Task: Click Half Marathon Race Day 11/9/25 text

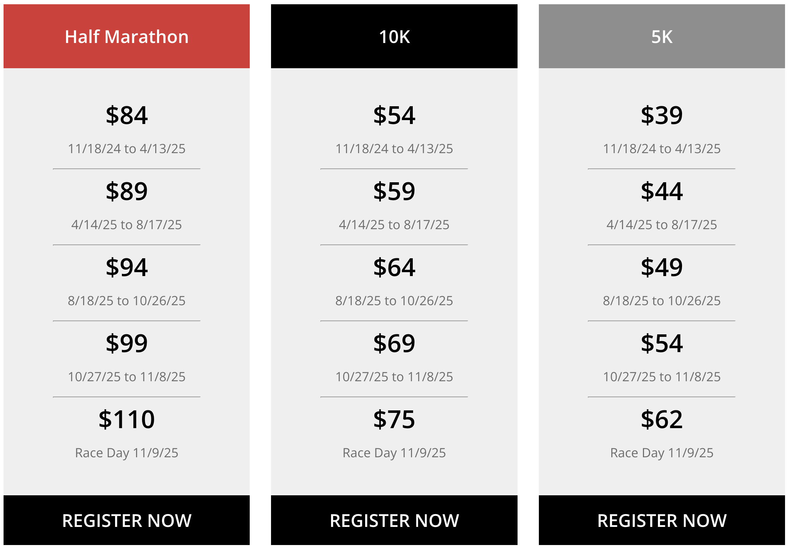Action: (126, 453)
